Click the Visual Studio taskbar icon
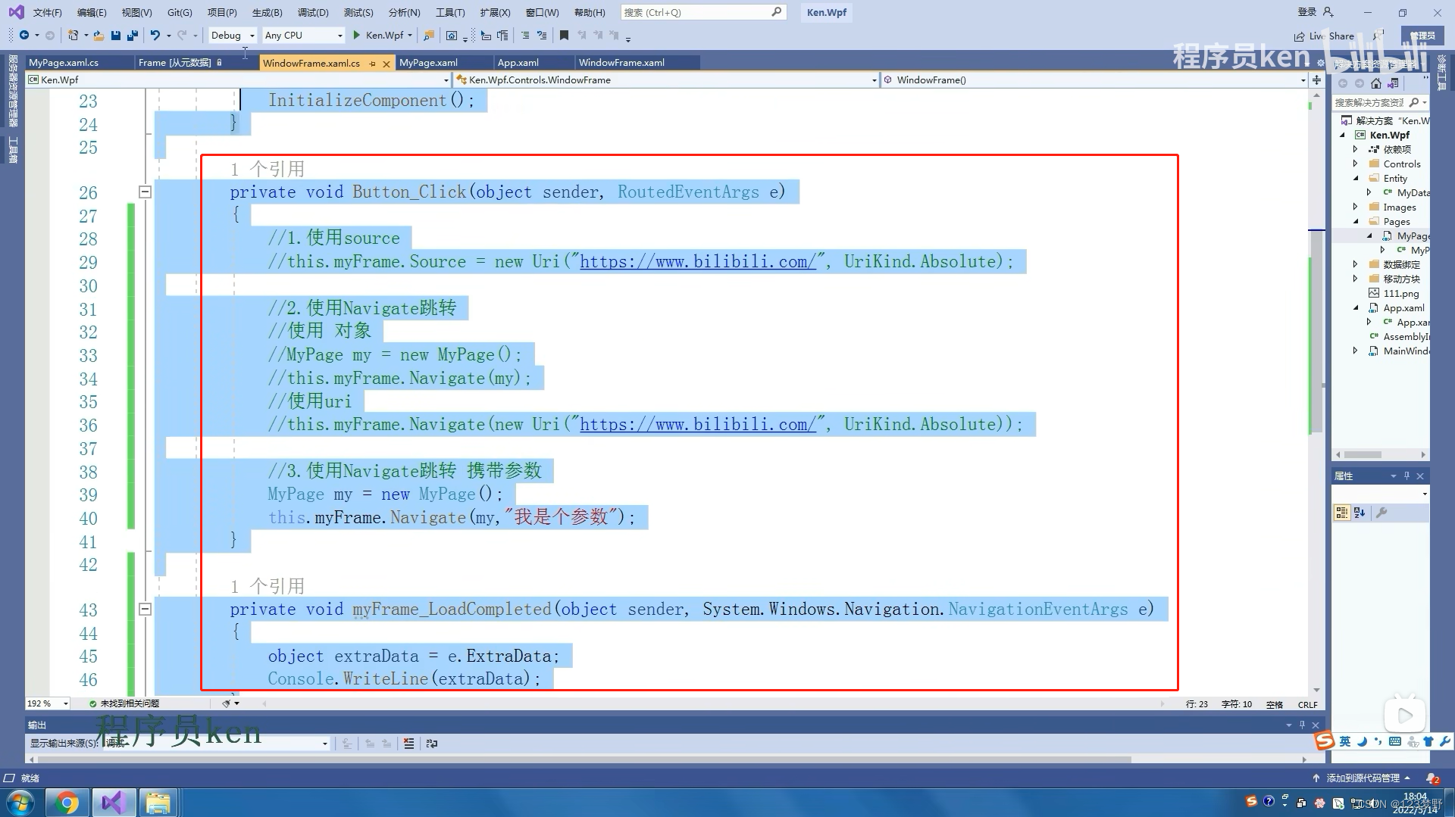The height and width of the screenshot is (817, 1455). [113, 803]
